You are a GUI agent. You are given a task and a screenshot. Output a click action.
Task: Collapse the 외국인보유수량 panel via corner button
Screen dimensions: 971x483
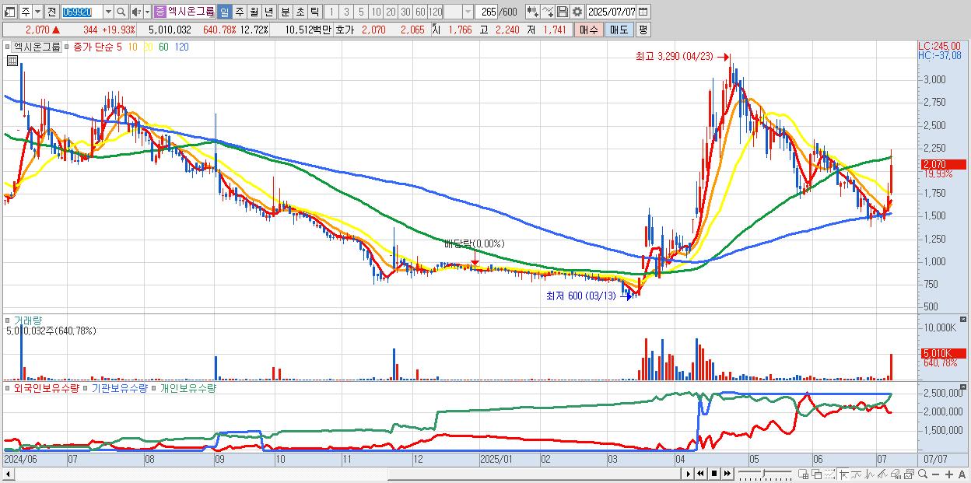tap(965, 387)
